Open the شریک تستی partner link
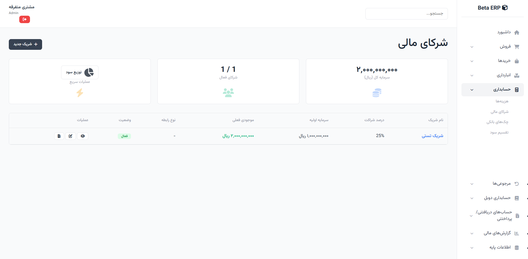528x259 pixels. coord(432,136)
